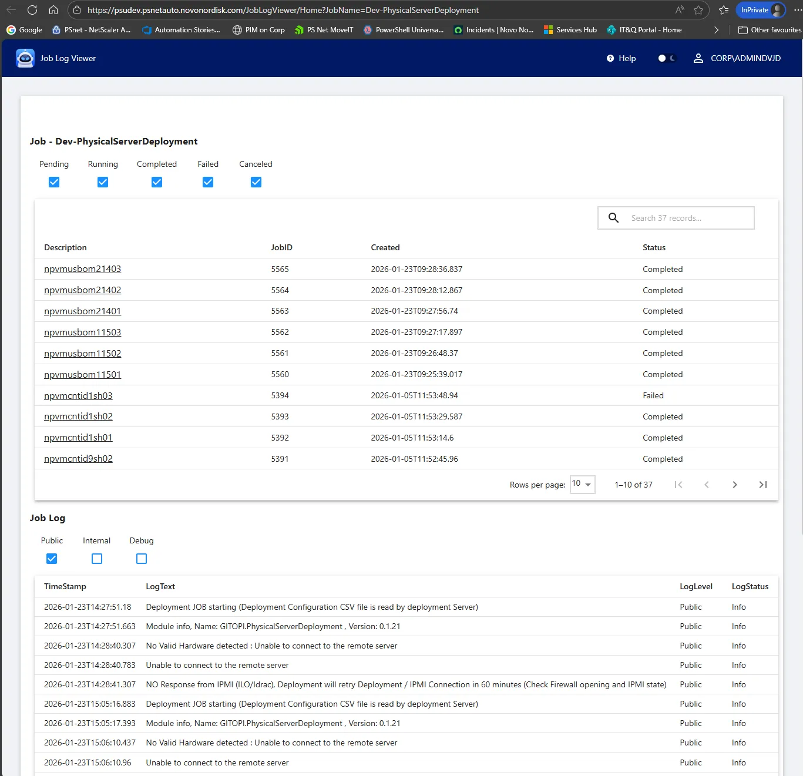Open the Services Hub bookmark
Screen dimensions: 803x776
[570, 30]
